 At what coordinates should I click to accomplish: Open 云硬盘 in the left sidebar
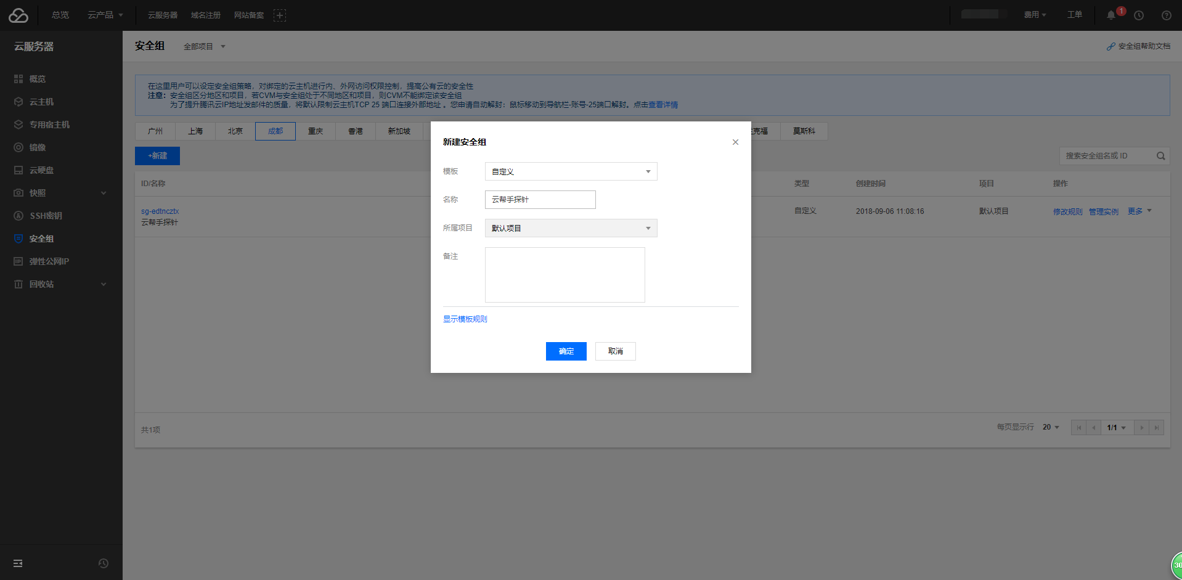tap(41, 170)
